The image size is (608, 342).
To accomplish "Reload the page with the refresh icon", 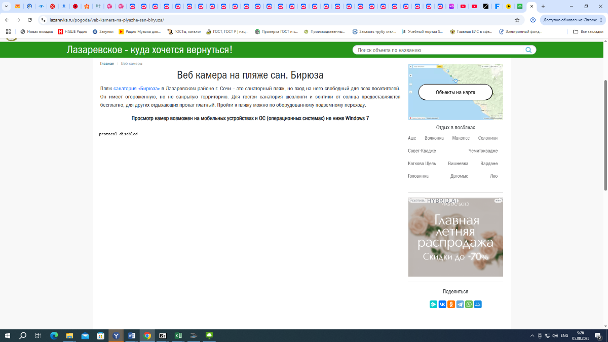I will [30, 20].
